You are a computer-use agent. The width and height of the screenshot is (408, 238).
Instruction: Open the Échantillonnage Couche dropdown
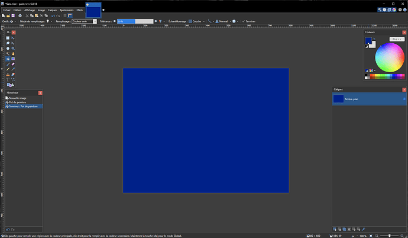197,21
